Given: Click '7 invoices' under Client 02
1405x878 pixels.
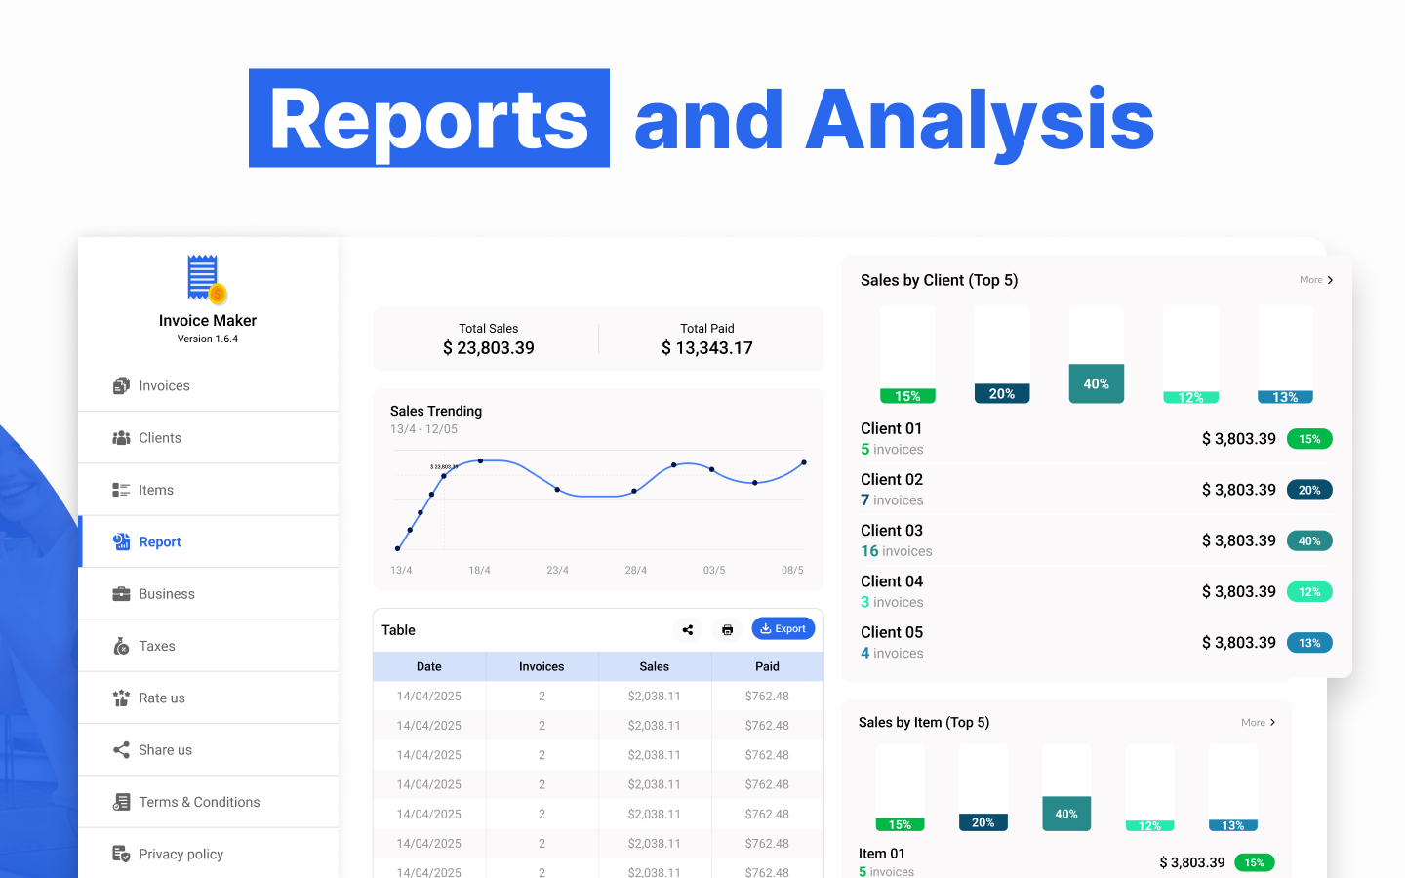Looking at the screenshot, I should pyautogui.click(x=892, y=500).
